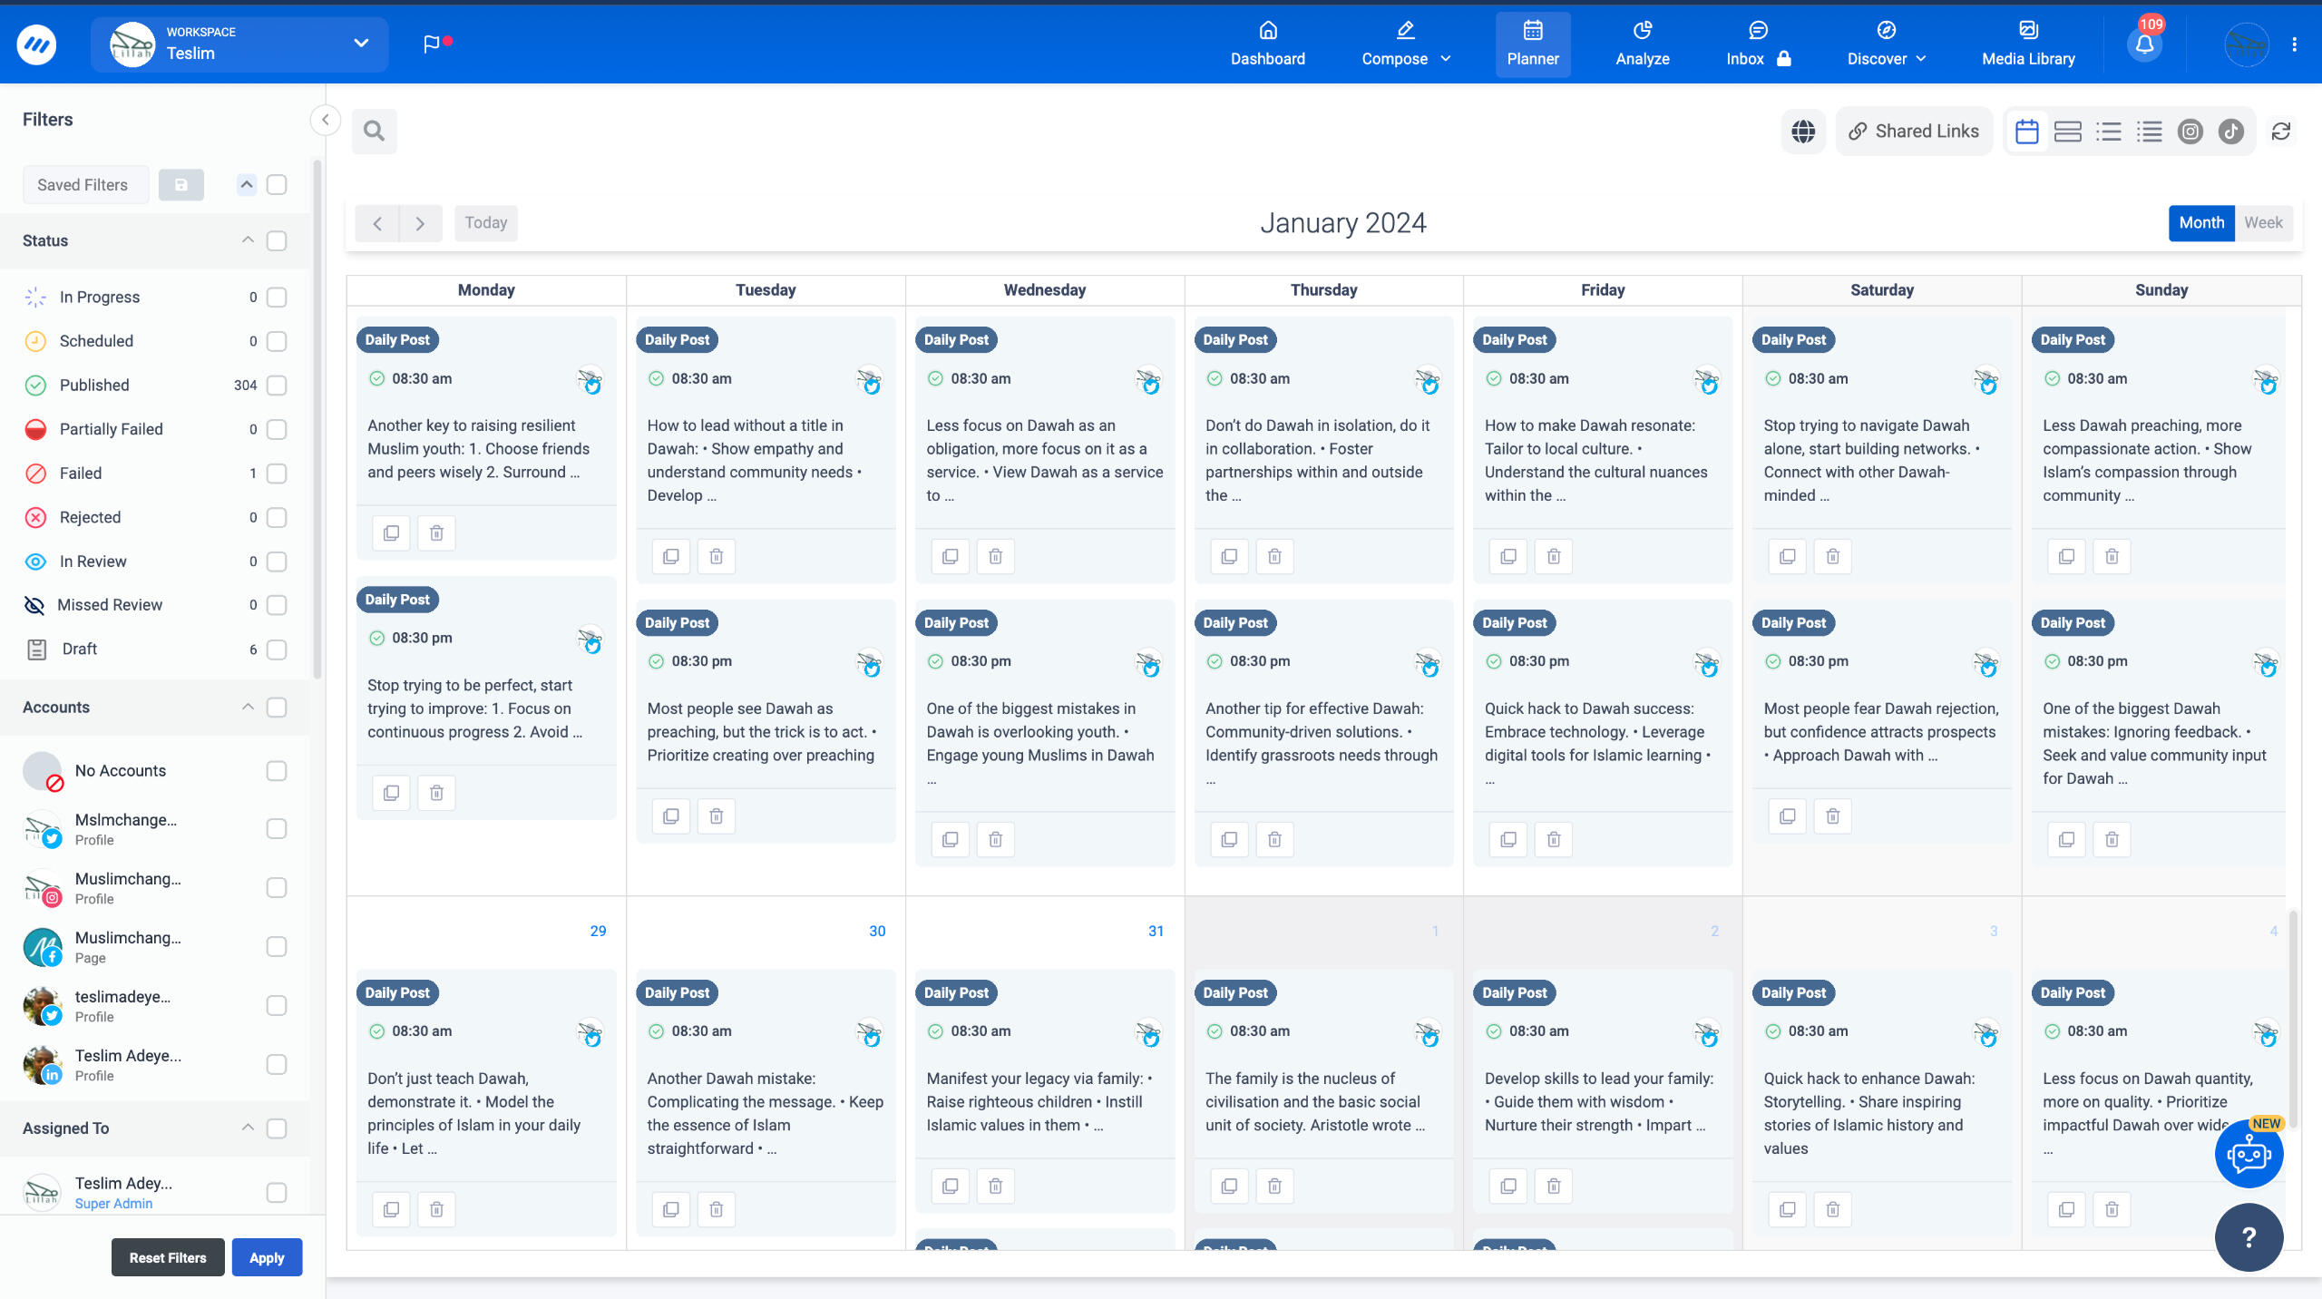Switch planner to calendar view
This screenshot has width=2322, height=1299.
click(2026, 132)
